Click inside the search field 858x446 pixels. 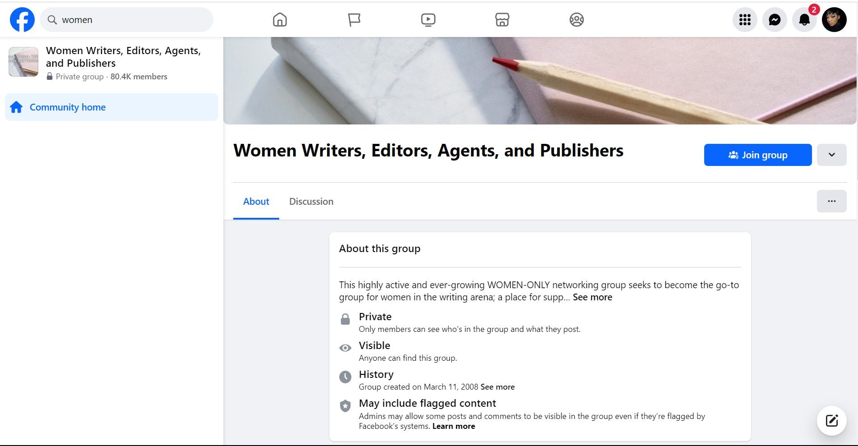(126, 19)
